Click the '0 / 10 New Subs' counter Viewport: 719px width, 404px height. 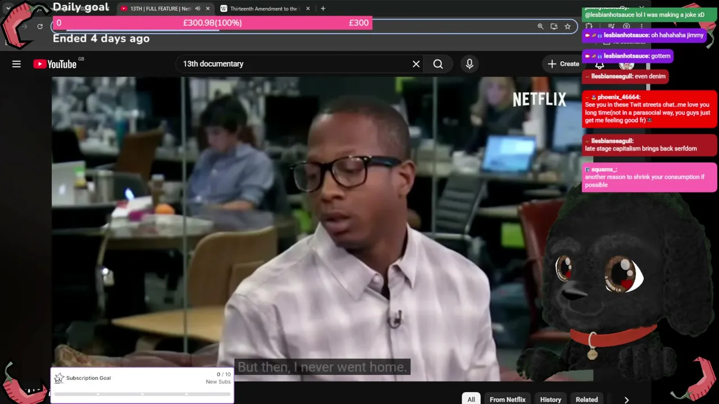tap(219, 378)
